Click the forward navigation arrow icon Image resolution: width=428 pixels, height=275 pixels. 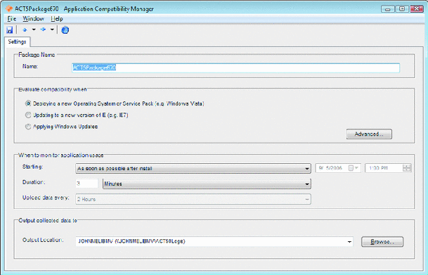(43, 30)
